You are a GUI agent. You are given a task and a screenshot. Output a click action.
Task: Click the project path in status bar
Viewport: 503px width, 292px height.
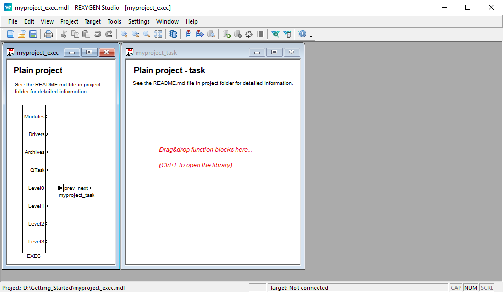click(x=63, y=288)
